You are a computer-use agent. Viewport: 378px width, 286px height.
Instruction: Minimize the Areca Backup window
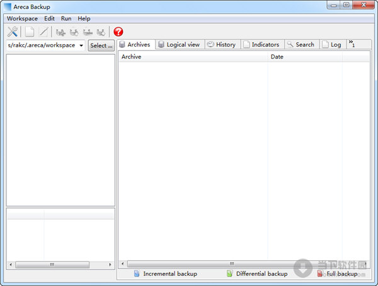[334, 5]
